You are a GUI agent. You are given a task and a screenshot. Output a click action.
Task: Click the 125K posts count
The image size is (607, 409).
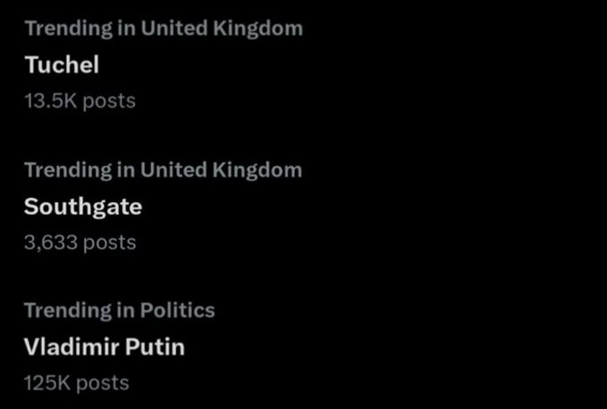pyautogui.click(x=76, y=383)
